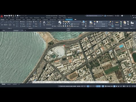
Task: Select the Polyline tool
Action: pyautogui.click(x=6, y=23)
